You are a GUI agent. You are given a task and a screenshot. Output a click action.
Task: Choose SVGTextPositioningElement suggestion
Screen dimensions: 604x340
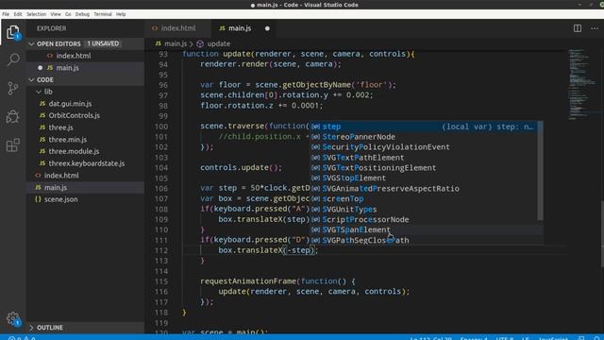click(x=424, y=168)
